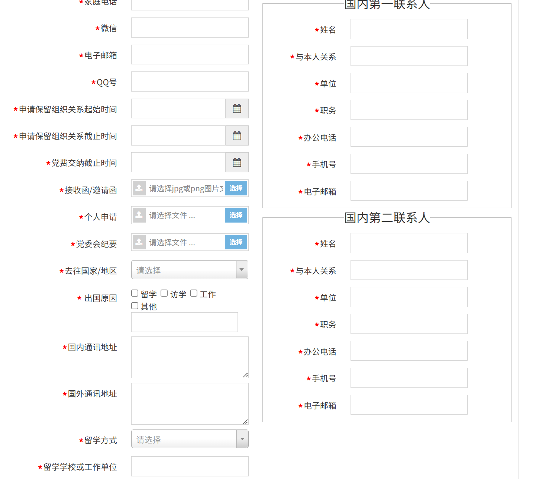Click 手机号 field under 国内第二联系人
Viewport: 539px width, 479px height.
409,378
